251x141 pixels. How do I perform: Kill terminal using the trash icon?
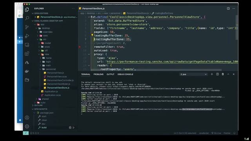[x=223, y=74]
